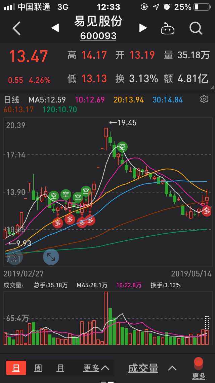The width and height of the screenshot is (215, 383).
Task: Tap the orientation lock status icon
Action: [x=144, y=7]
